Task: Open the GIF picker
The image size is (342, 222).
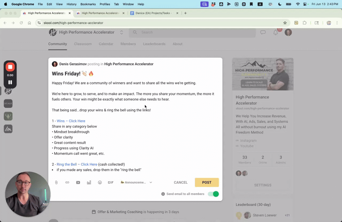Action: 111,182
